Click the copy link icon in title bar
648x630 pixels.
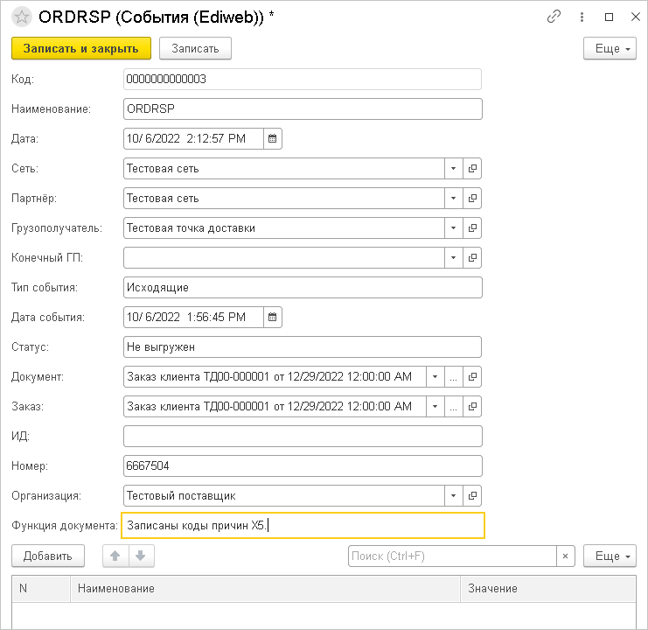click(x=553, y=17)
